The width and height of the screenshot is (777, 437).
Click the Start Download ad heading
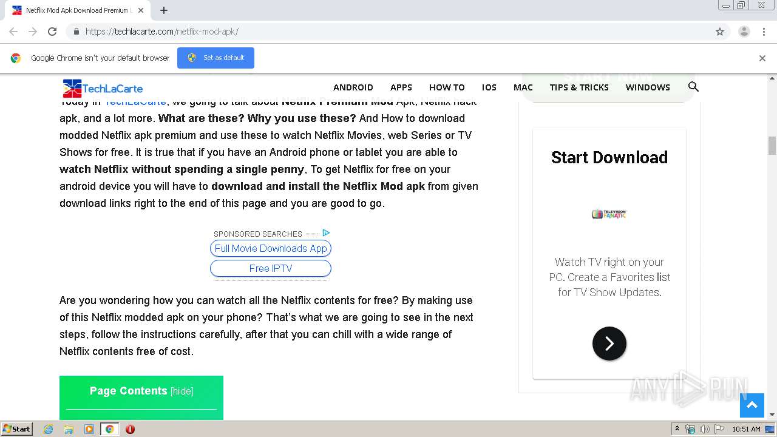click(x=609, y=157)
